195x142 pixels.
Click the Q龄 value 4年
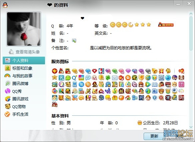pos(70,26)
